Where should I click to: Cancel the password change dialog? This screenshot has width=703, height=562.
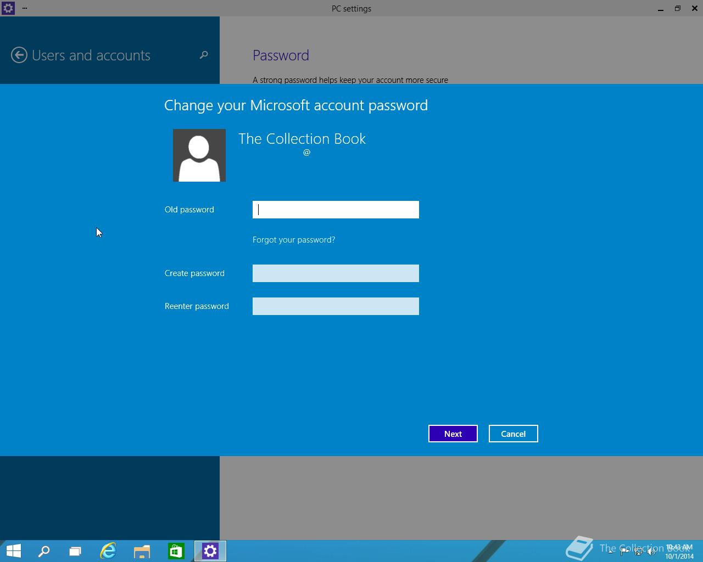pyautogui.click(x=514, y=434)
